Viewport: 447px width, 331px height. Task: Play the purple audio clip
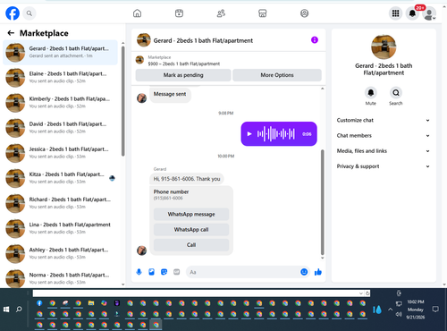point(249,134)
